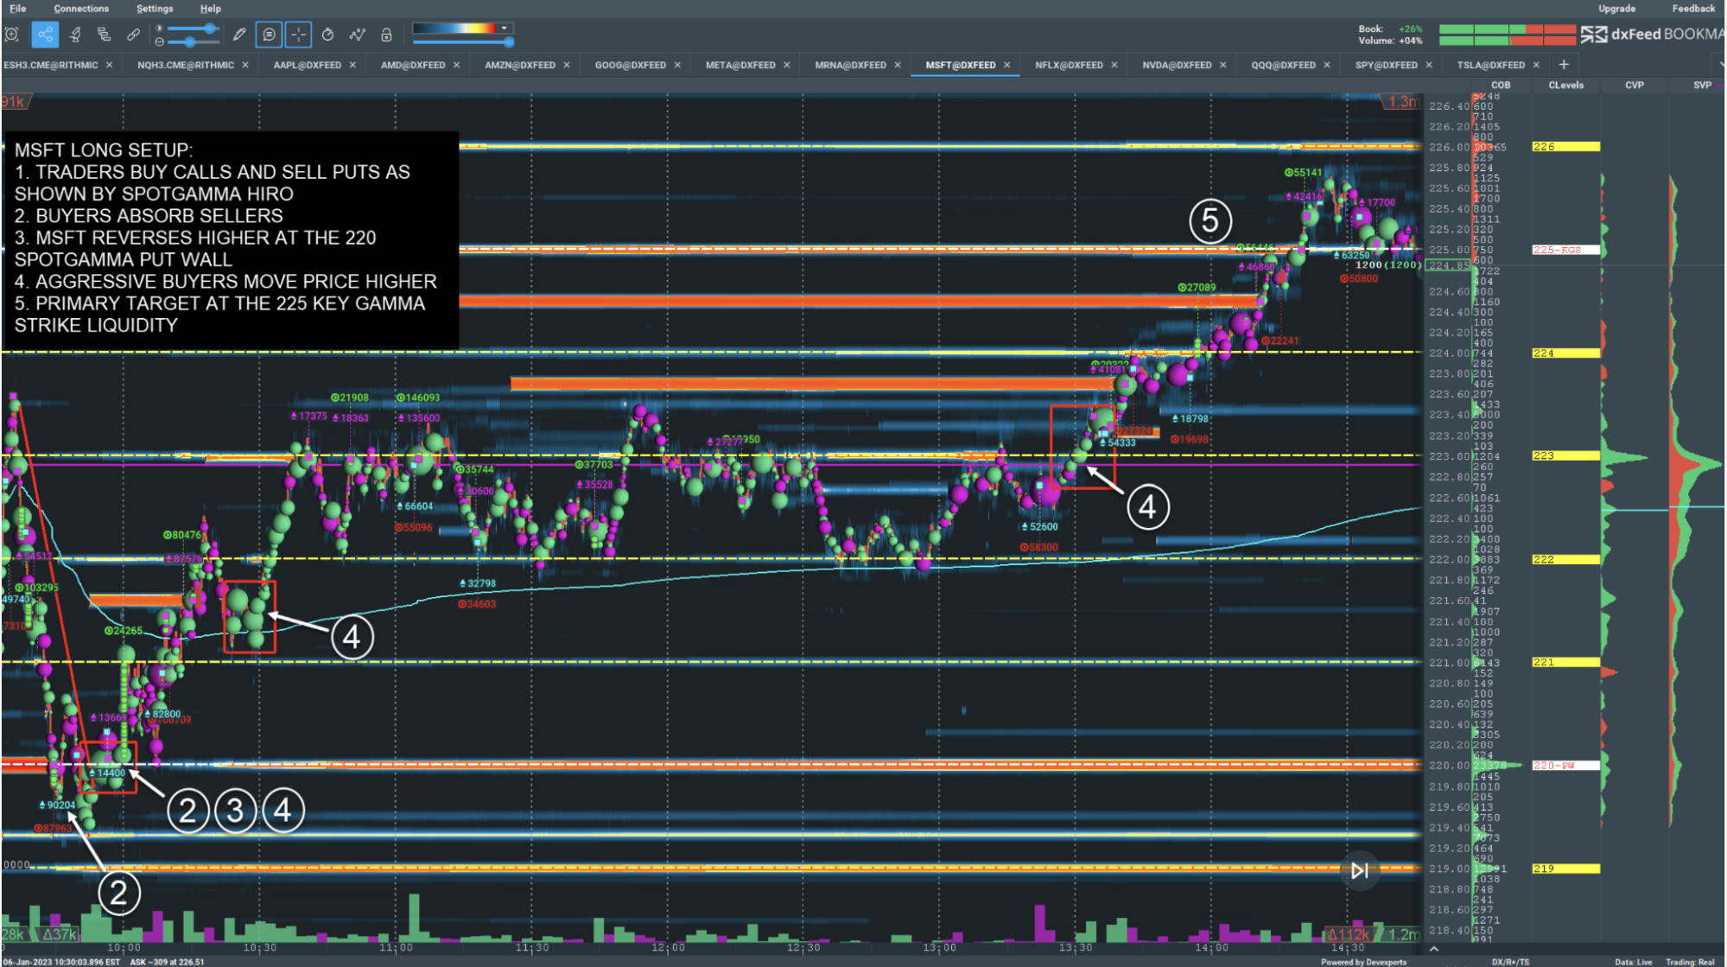Screen dimensions: 1727x967
Task: Click the CVP column header
Action: (1635, 85)
